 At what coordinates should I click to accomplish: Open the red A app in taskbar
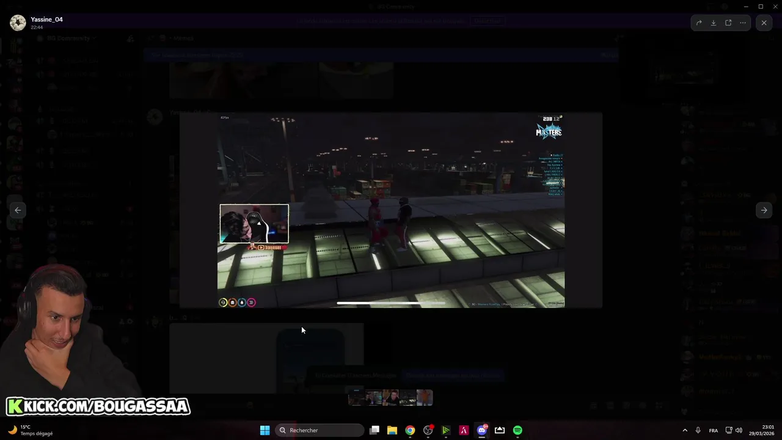click(x=464, y=430)
